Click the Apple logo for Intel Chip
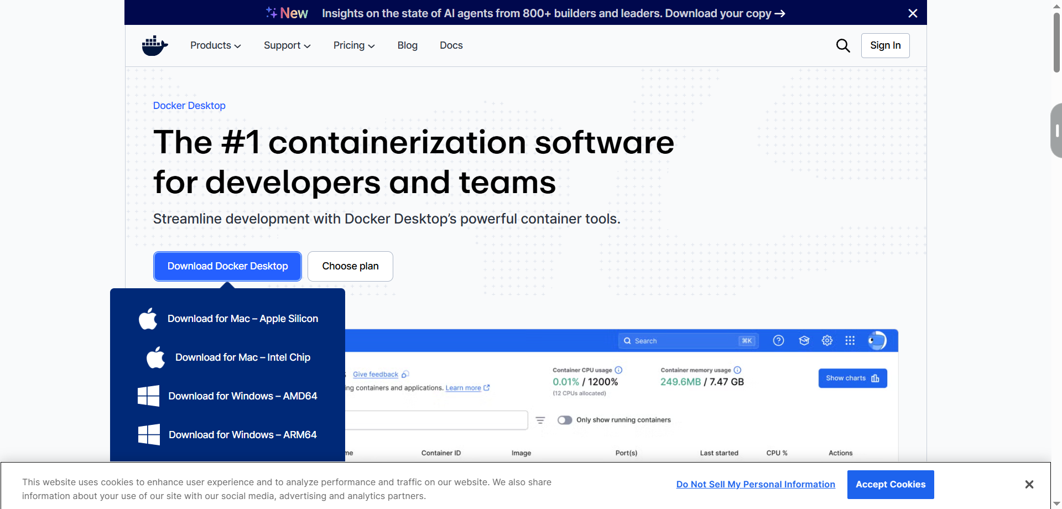Image resolution: width=1062 pixels, height=509 pixels. click(x=156, y=357)
